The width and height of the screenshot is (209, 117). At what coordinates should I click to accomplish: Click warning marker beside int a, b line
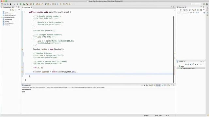coord(23,68)
